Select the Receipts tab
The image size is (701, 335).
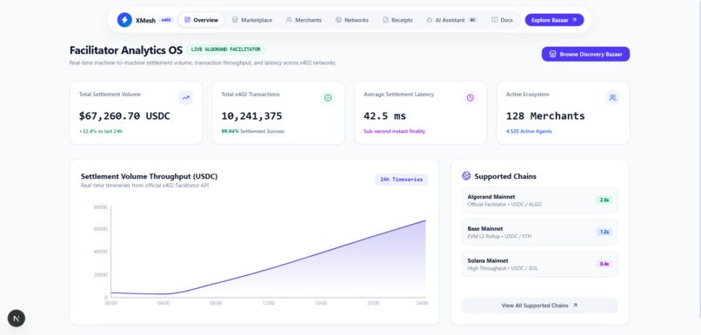(x=397, y=20)
